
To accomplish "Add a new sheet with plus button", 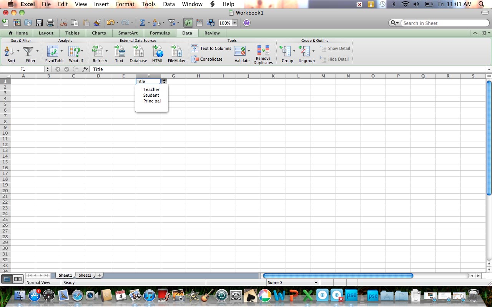I will [x=99, y=275].
